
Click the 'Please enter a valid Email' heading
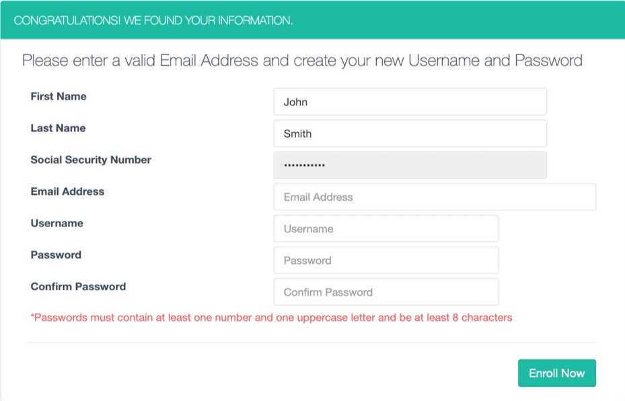(302, 60)
